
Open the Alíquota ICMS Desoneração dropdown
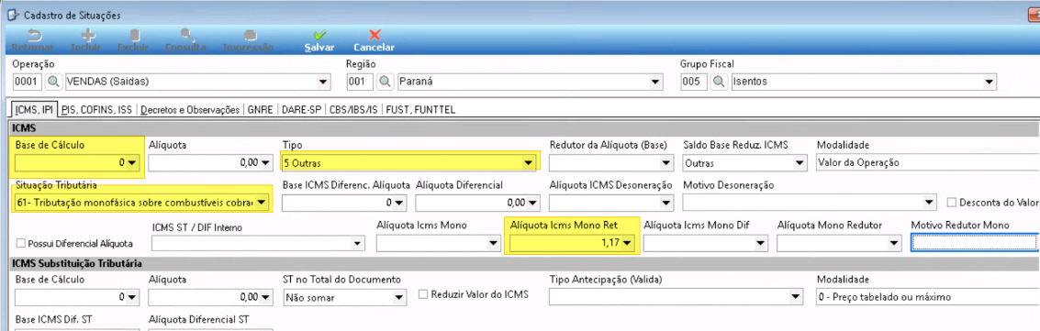(667, 203)
